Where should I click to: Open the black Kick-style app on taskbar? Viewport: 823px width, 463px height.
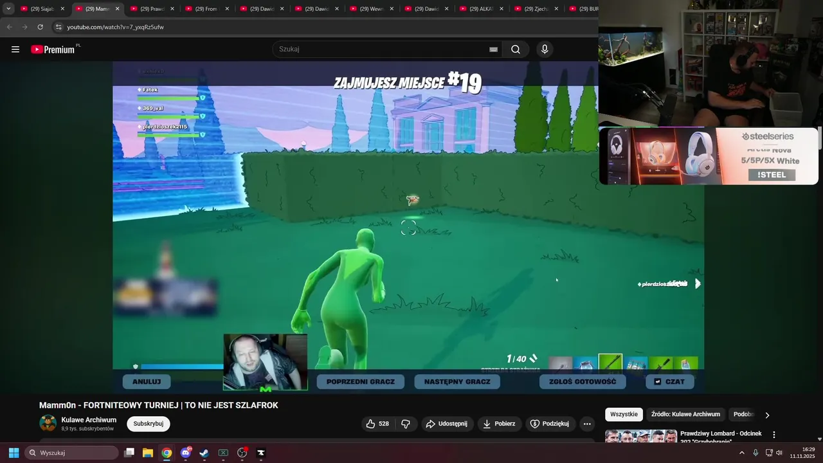click(x=261, y=453)
